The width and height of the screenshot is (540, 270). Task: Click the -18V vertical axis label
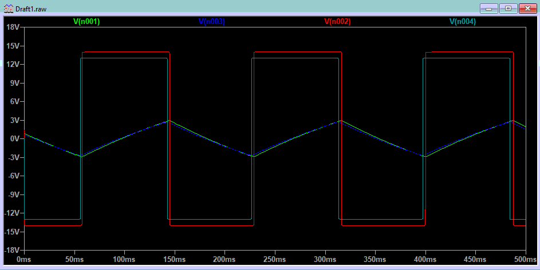[12, 250]
